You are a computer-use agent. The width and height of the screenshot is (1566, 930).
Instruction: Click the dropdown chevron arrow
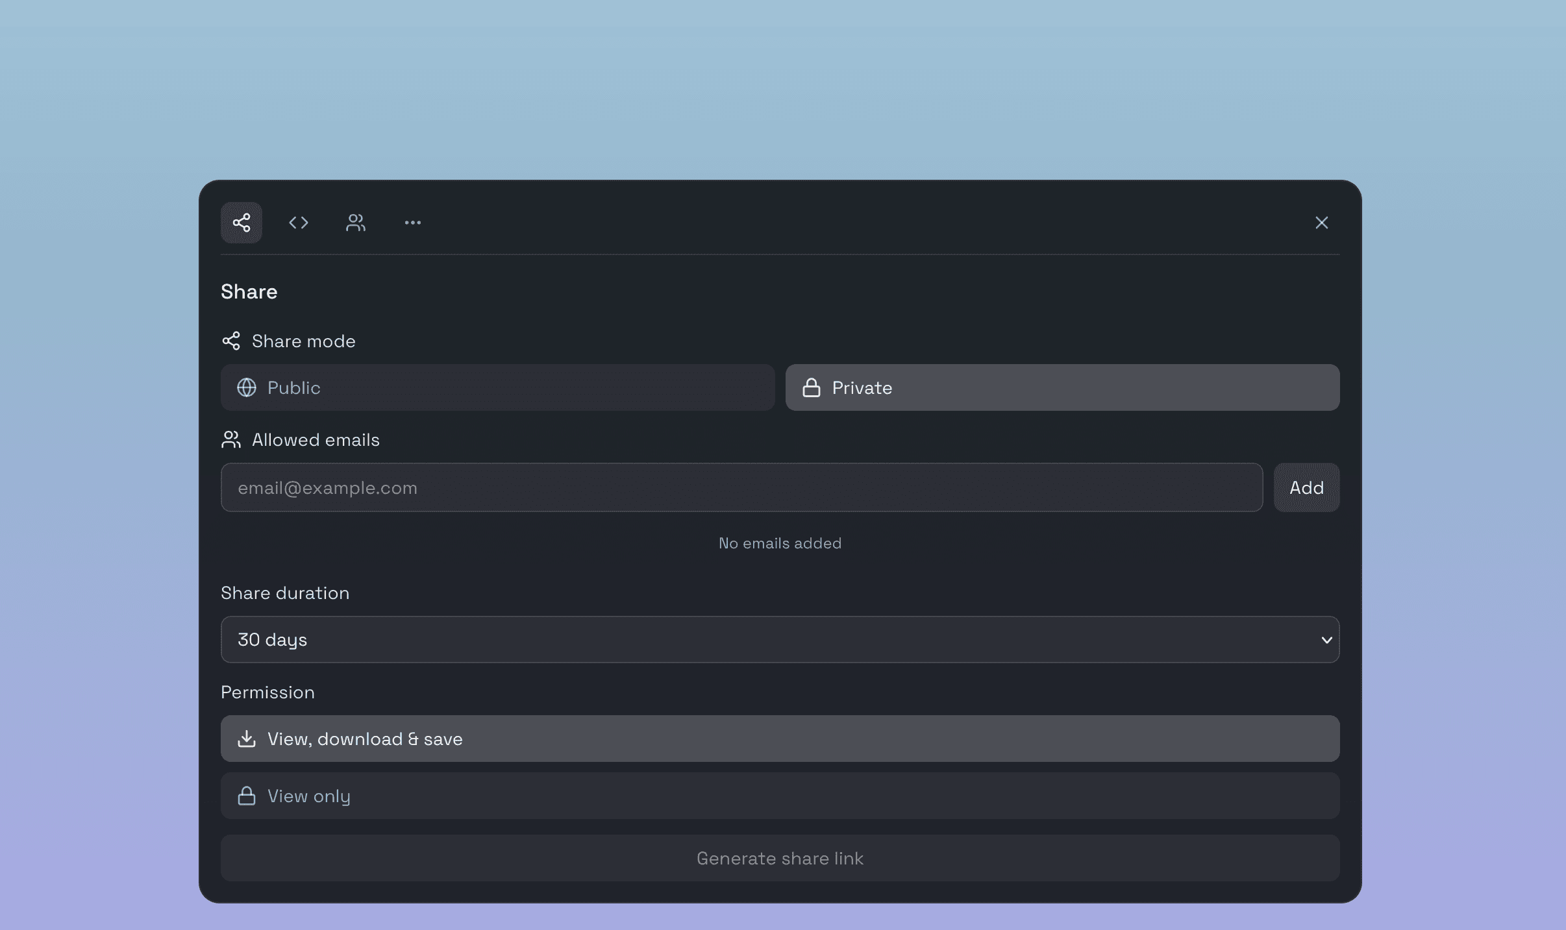pyautogui.click(x=1326, y=640)
